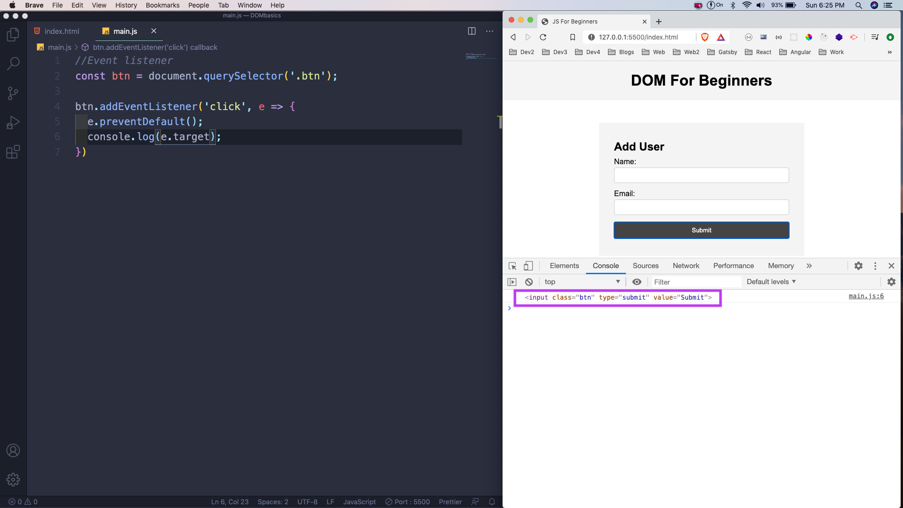This screenshot has height=508, width=903.
Task: Open the Brave Shields lion icon
Action: point(705,37)
